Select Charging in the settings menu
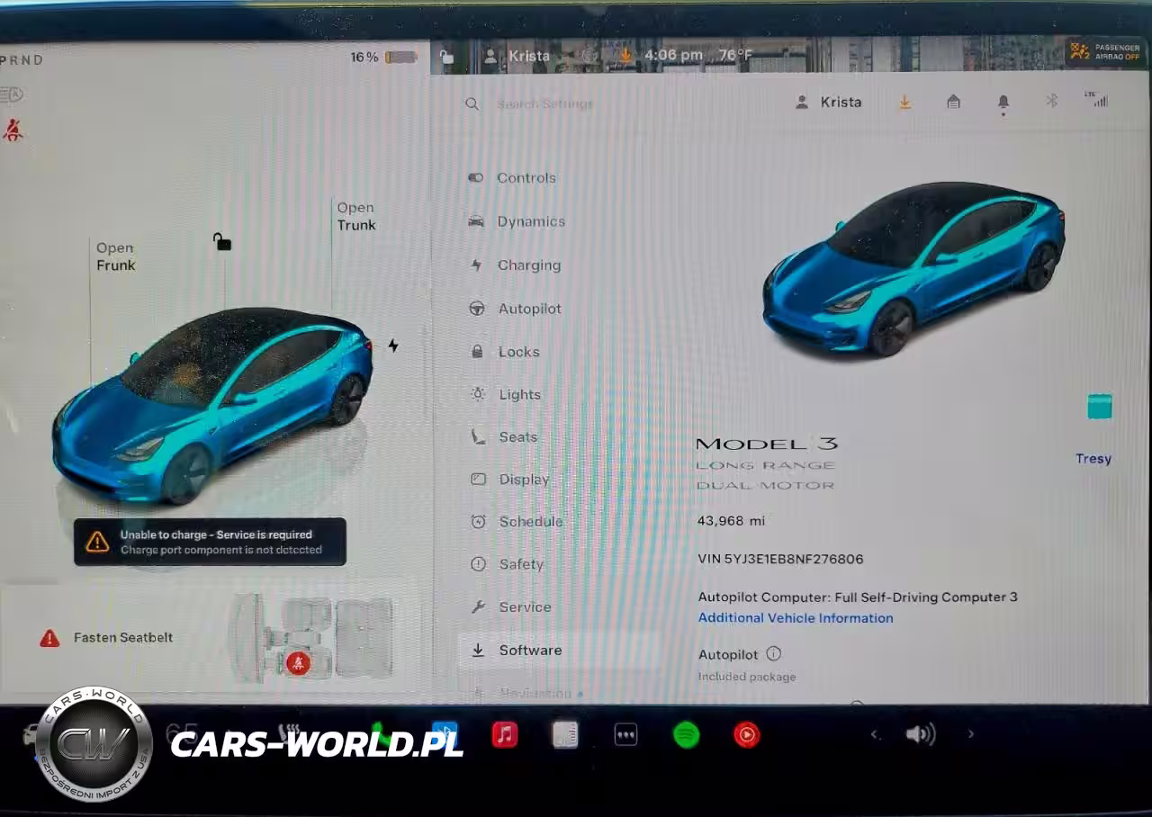1152x817 pixels. pyautogui.click(x=528, y=265)
